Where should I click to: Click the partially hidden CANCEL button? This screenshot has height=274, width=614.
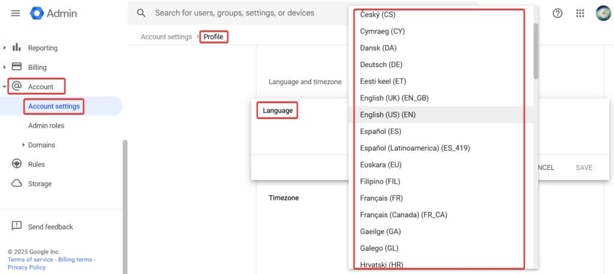pyautogui.click(x=546, y=168)
